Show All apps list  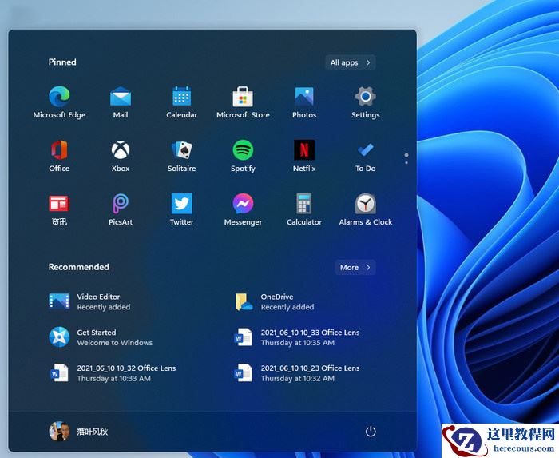(x=350, y=62)
